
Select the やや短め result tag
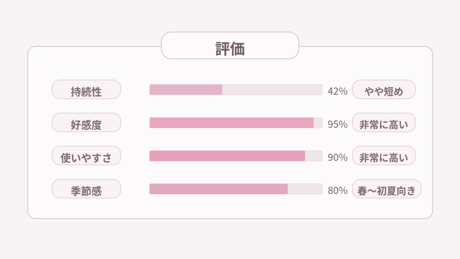click(384, 89)
